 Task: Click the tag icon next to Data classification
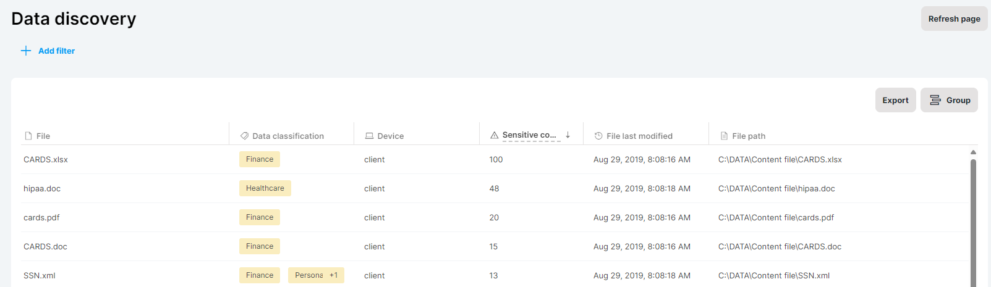click(244, 136)
